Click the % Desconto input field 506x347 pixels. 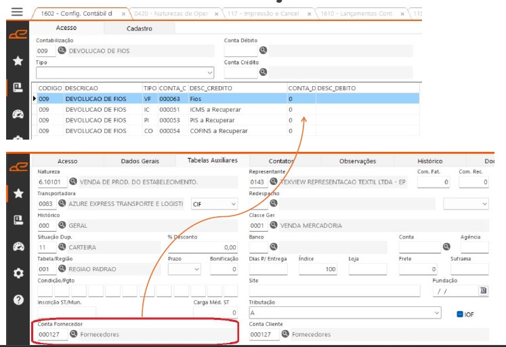click(x=203, y=247)
